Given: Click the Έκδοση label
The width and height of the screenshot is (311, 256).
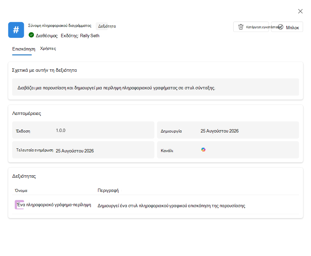Looking at the screenshot, I should pos(23,131).
